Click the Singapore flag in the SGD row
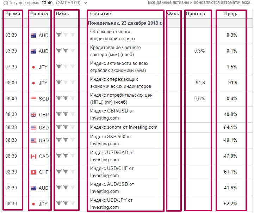The width and height of the screenshot is (254, 213). pyautogui.click(x=33, y=99)
